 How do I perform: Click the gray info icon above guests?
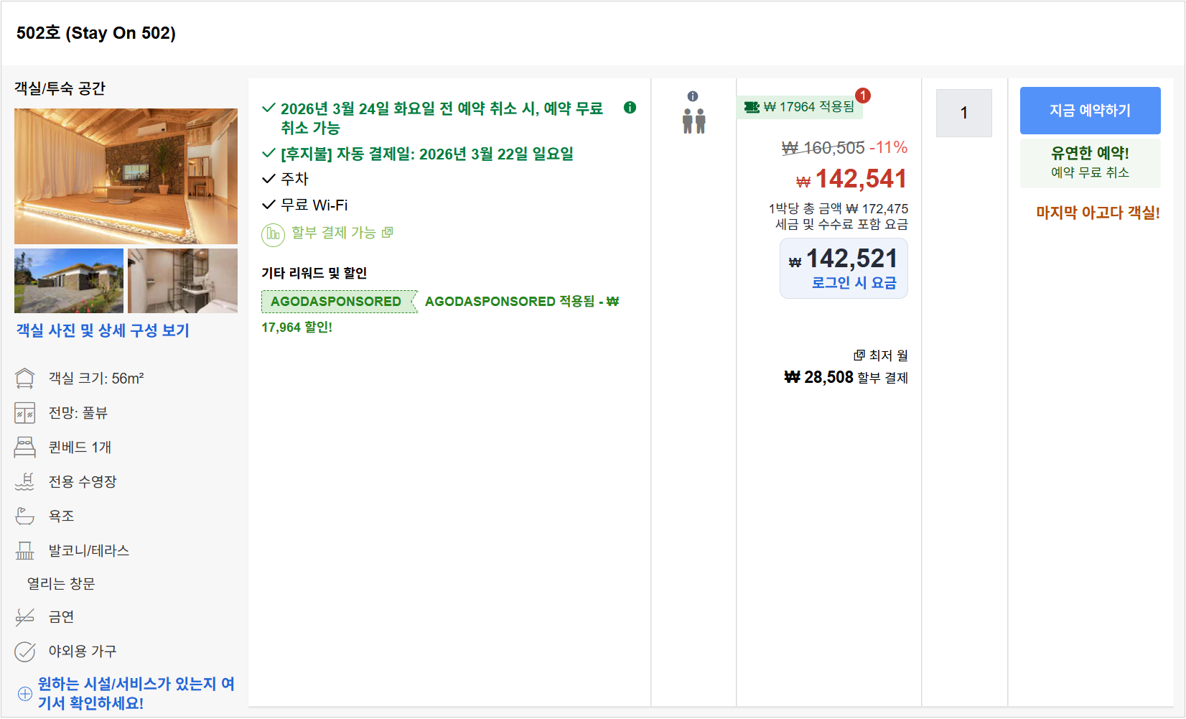[693, 96]
